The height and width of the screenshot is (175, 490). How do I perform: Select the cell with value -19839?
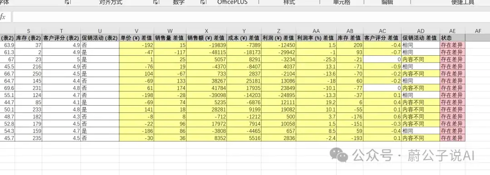(x=206, y=45)
